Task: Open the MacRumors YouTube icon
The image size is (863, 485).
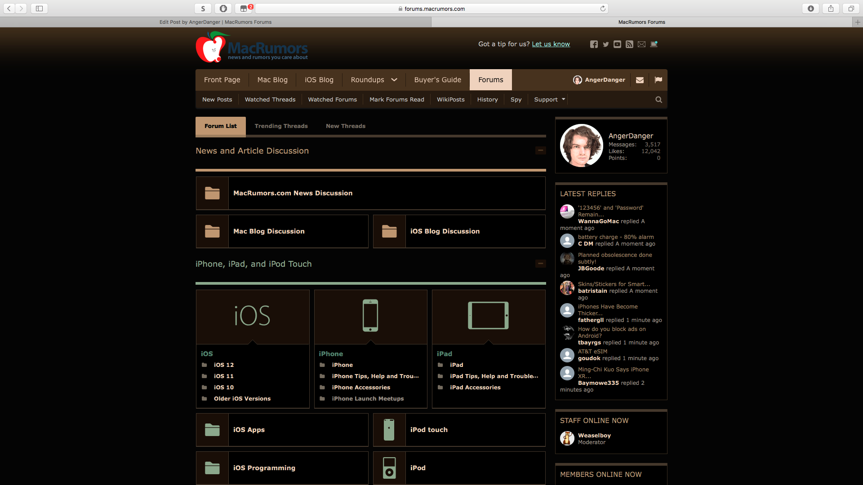Action: pos(618,44)
